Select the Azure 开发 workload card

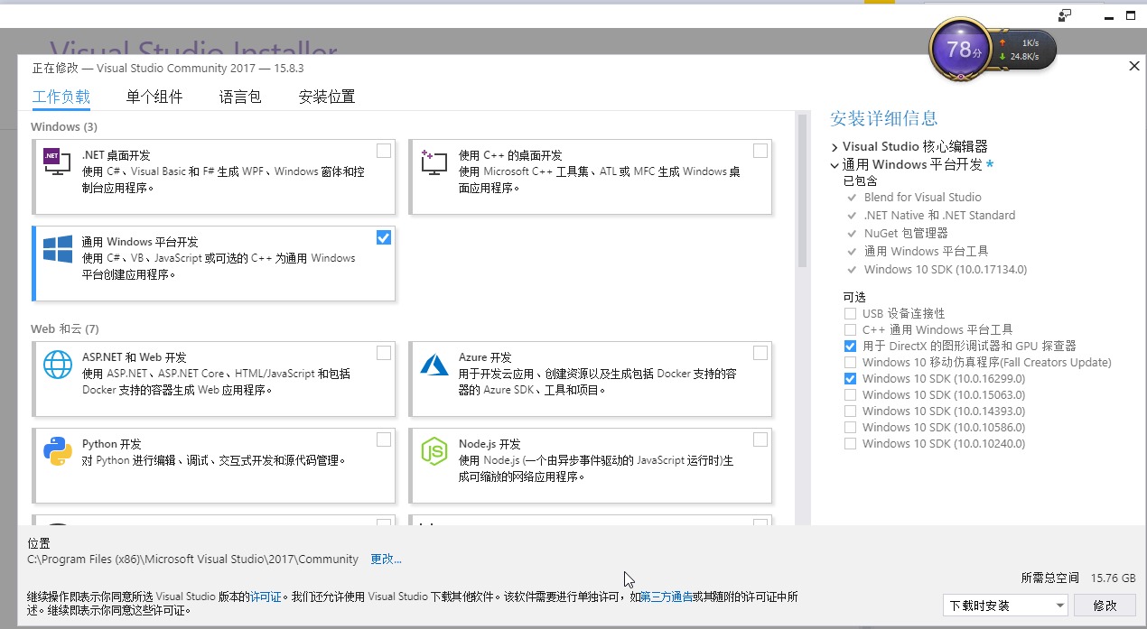click(591, 379)
